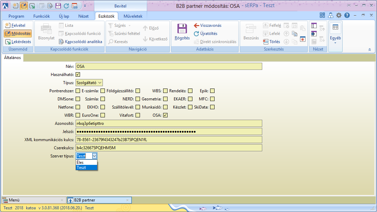The height and width of the screenshot is (212, 377).
Task: Click quick-access SQL document icon
Action: (75, 5)
